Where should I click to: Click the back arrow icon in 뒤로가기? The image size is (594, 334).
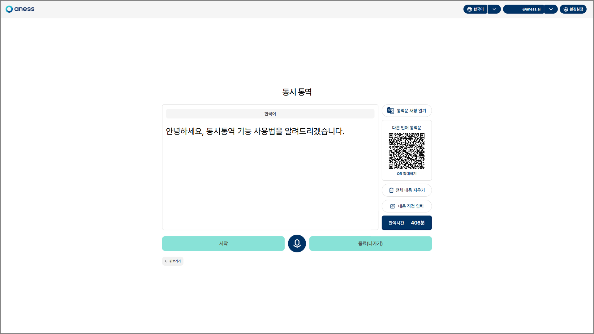[x=166, y=261]
